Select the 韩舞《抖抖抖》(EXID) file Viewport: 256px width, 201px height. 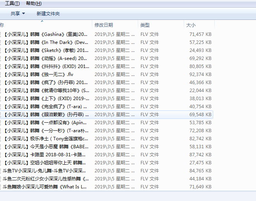(x=45, y=66)
